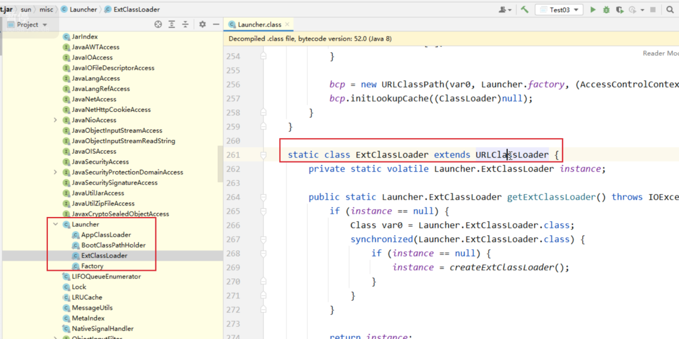The width and height of the screenshot is (679, 339).
Task: Select JavaIOAccess in project tree
Action: tap(92, 57)
